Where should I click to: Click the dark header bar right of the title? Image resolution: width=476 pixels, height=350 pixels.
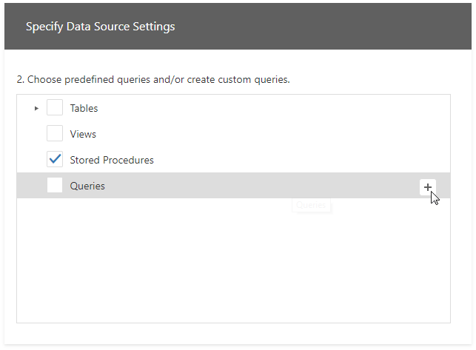[x=333, y=27]
